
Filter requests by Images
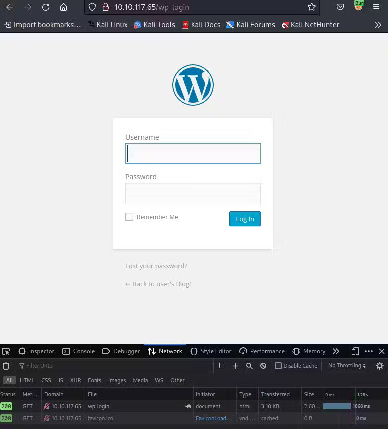pyautogui.click(x=117, y=380)
